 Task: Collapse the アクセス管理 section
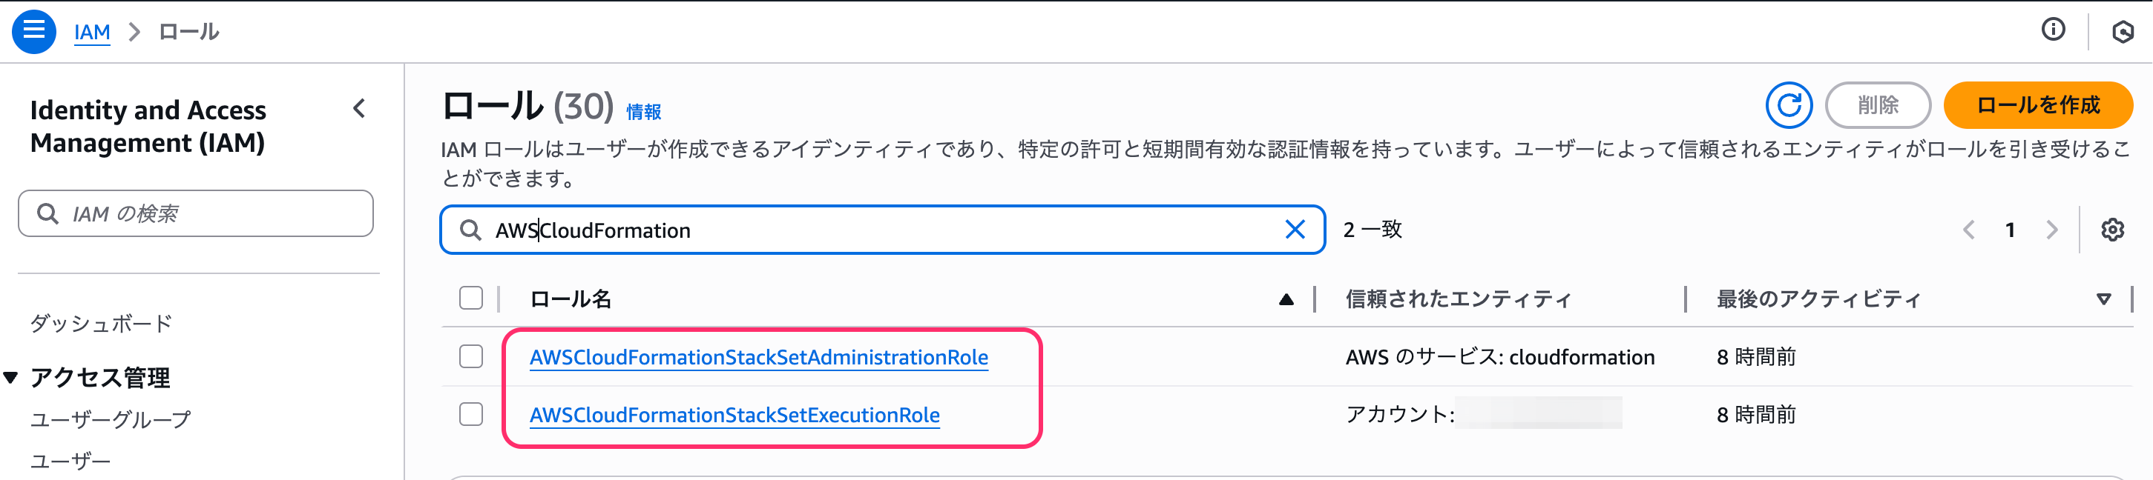point(10,377)
